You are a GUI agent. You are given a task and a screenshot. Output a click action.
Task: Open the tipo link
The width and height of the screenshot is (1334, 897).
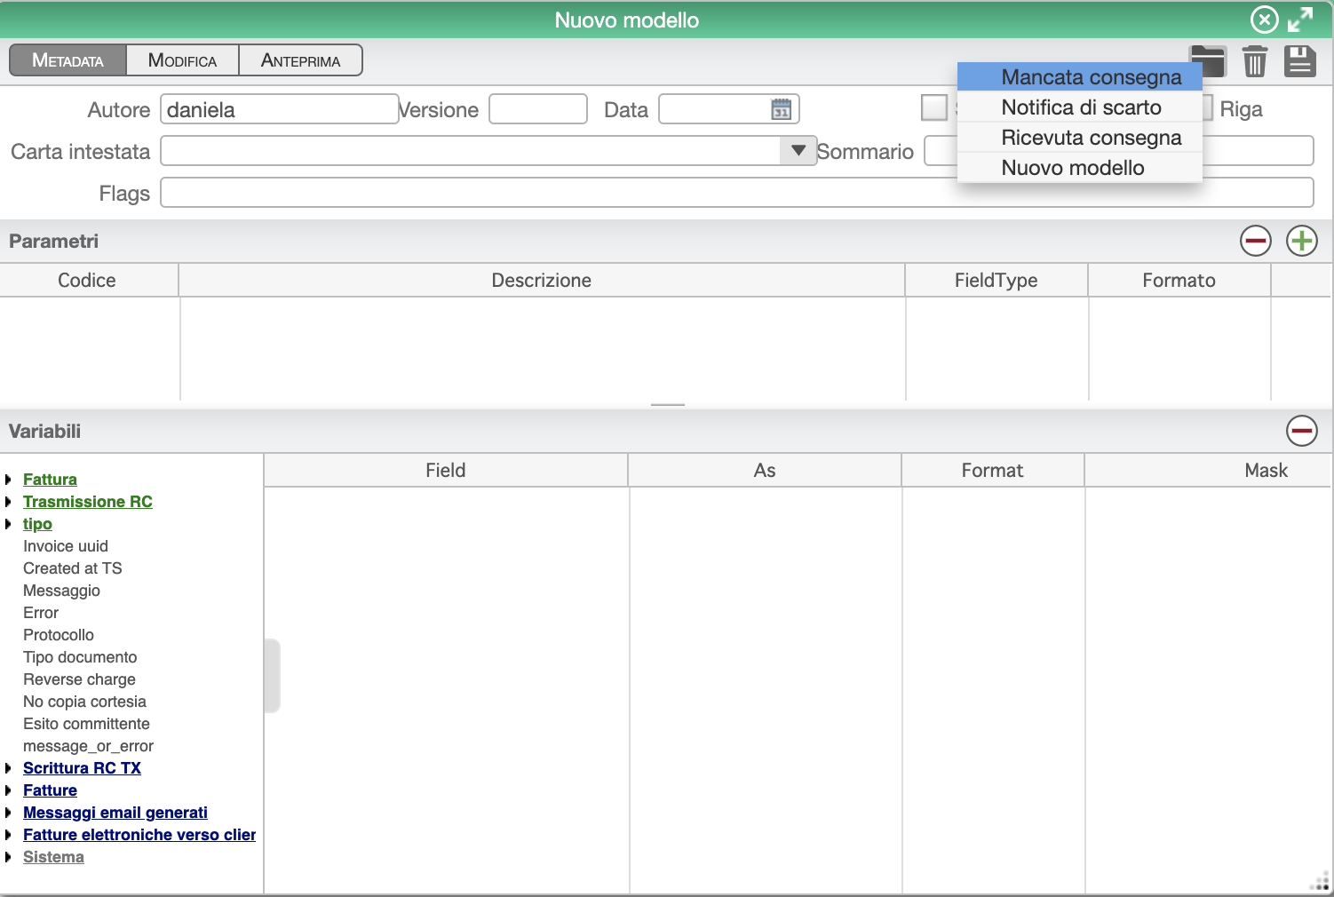(x=37, y=524)
